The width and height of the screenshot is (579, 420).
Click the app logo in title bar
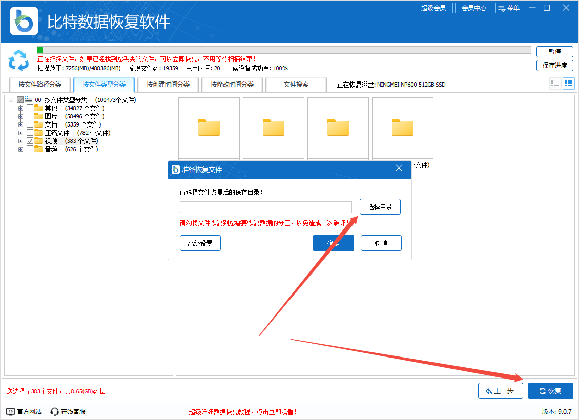(24, 21)
